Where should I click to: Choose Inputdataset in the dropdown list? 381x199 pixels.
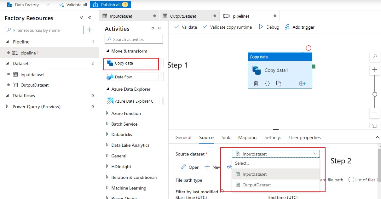[276, 174]
